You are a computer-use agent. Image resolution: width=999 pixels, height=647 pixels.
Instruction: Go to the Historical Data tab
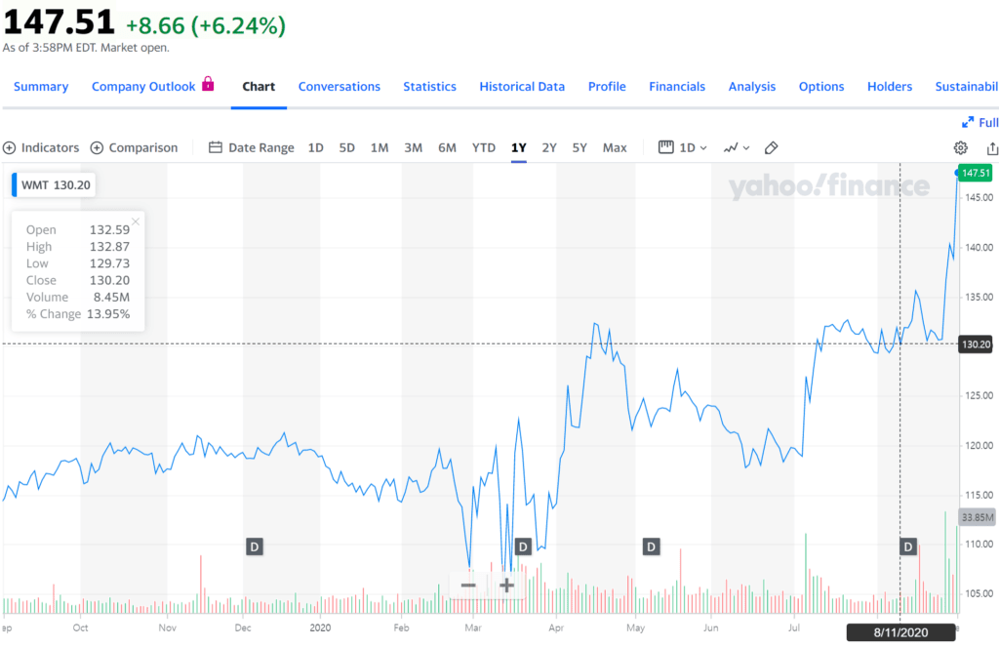522,86
